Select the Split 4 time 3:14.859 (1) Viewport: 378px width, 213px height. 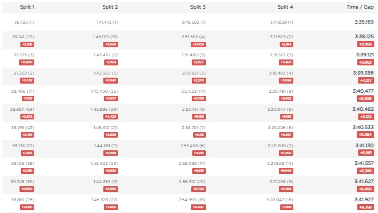click(x=281, y=22)
